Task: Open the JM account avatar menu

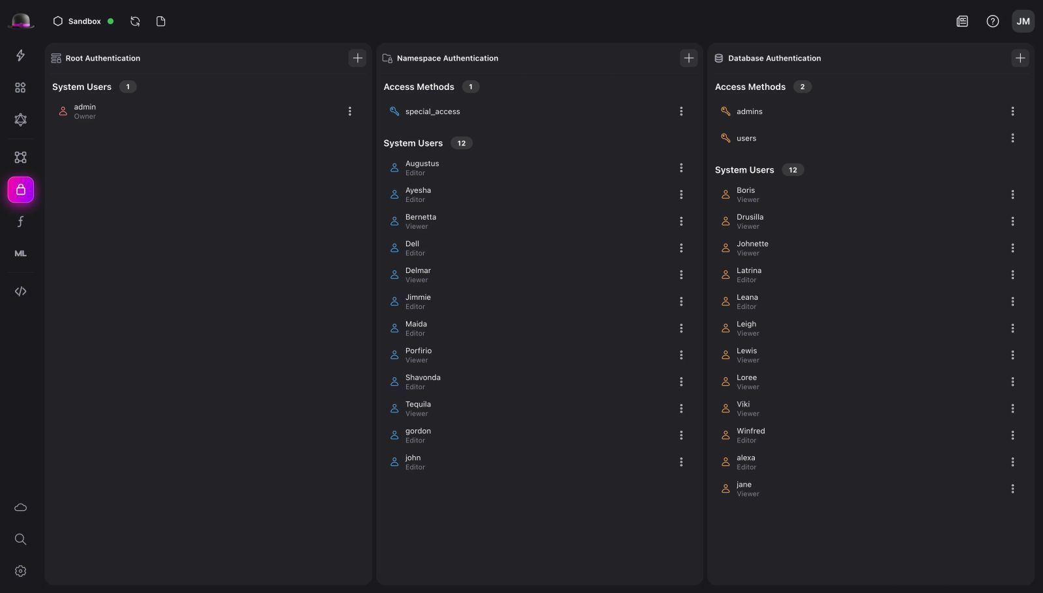Action: tap(1023, 22)
